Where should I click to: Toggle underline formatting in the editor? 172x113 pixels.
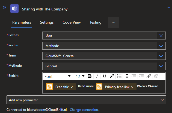[104, 76]
